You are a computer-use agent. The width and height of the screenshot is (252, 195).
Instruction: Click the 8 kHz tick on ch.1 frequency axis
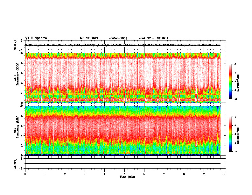22,63
